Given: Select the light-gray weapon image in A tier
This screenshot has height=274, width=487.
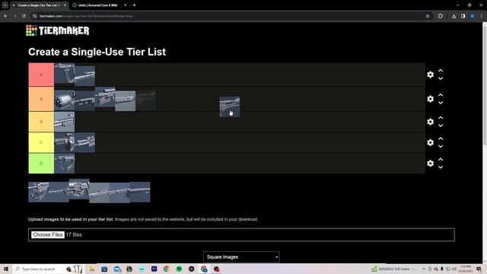Looking at the screenshot, I should [125, 100].
